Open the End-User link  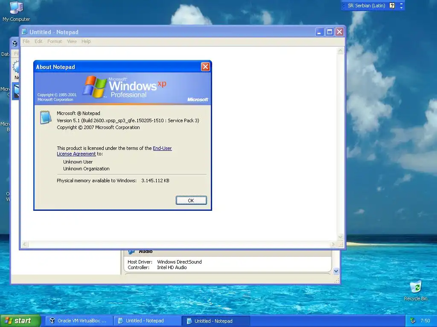(x=162, y=148)
